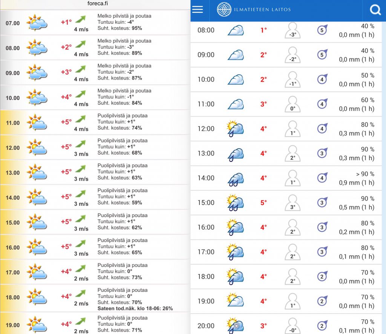Click the wind arrow in the 12.00 row
Viewport: 386px width, 334px height.
80,144
